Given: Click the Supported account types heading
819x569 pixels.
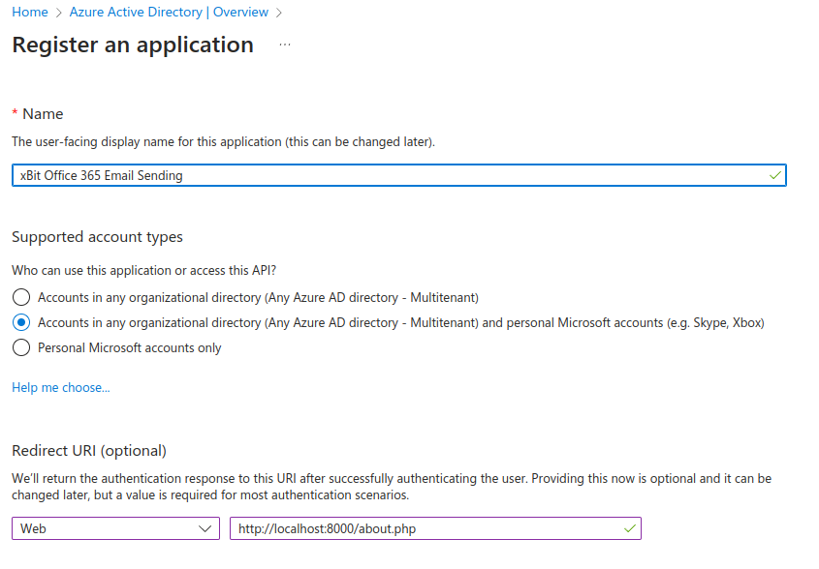Looking at the screenshot, I should point(97,237).
